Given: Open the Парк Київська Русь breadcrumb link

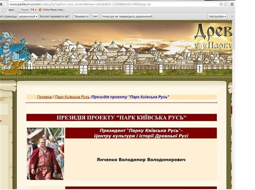Looking at the screenshot, I should pos(72,97).
